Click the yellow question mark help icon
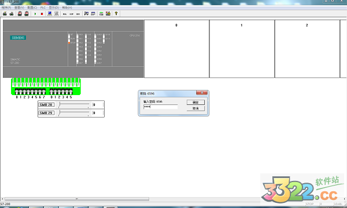The width and height of the screenshot is (347, 208). click(x=116, y=13)
